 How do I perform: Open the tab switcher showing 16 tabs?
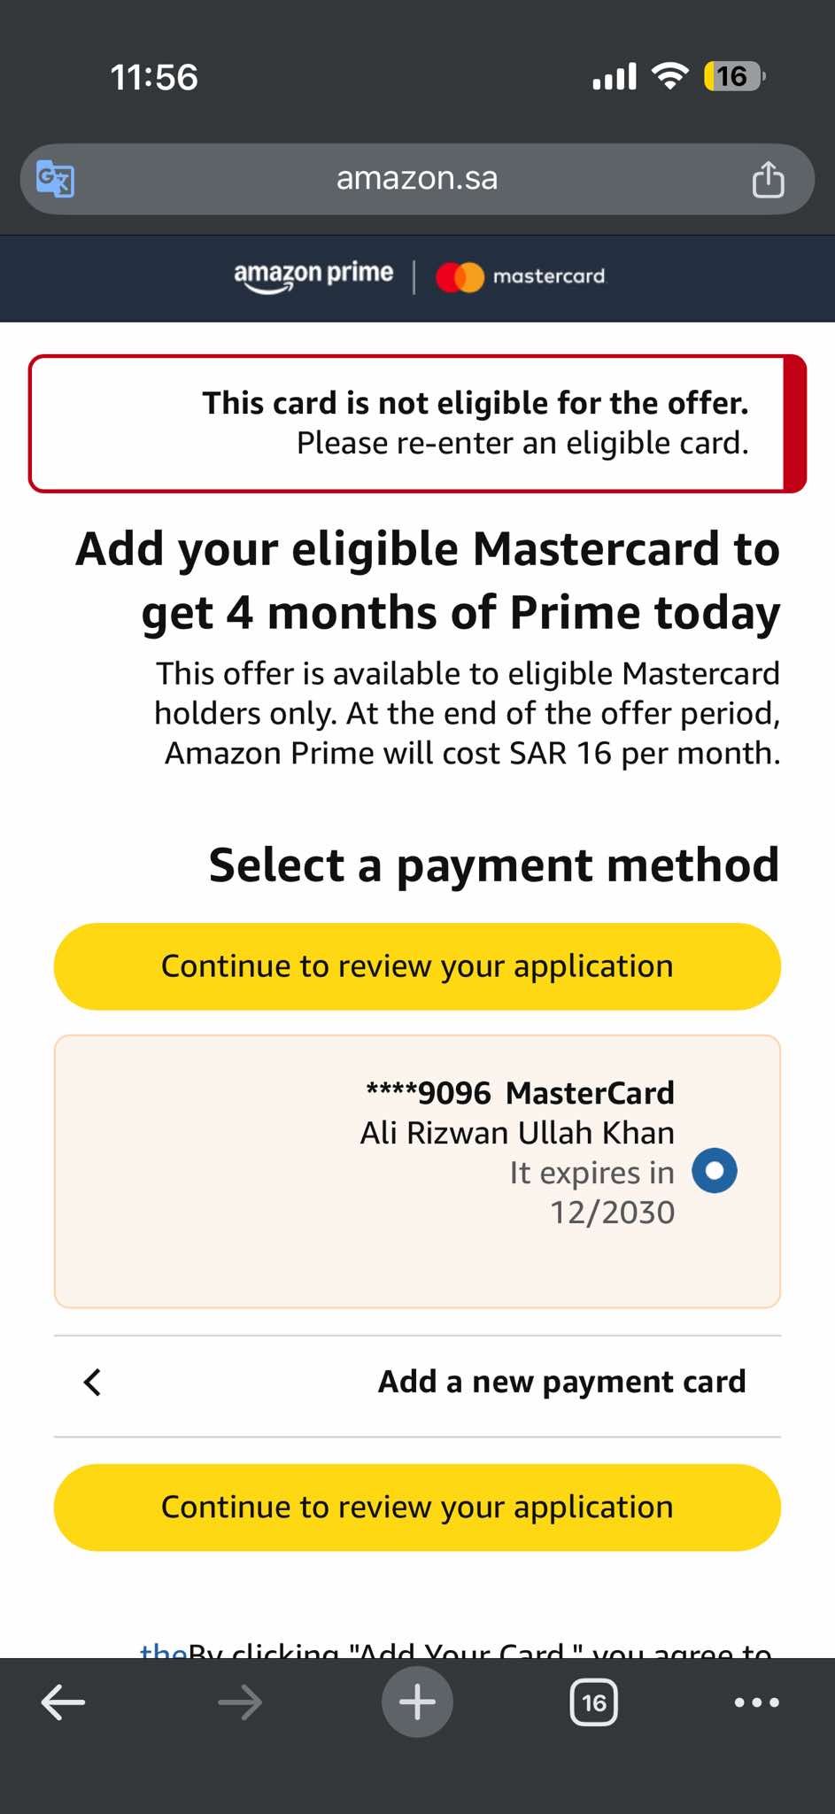tap(594, 1702)
